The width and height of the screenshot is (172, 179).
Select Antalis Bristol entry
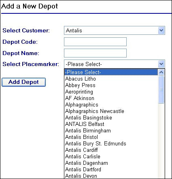(111, 137)
